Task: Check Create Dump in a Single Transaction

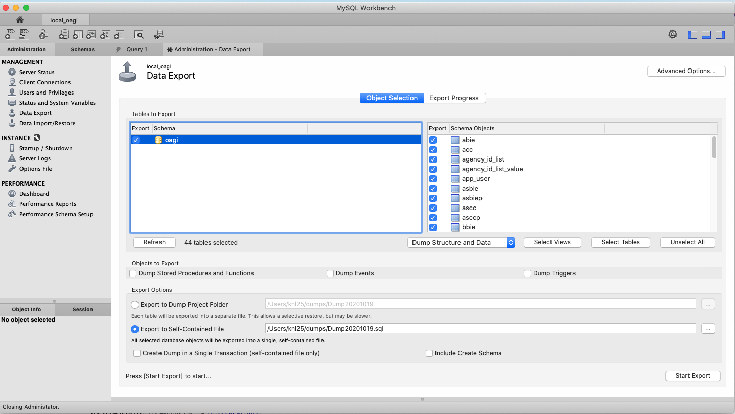Action: point(137,353)
